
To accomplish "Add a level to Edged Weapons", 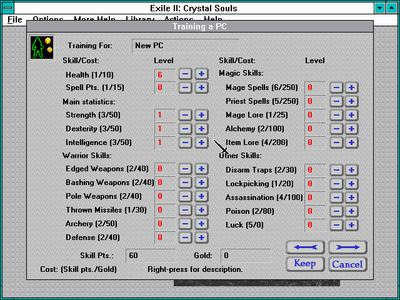I will (201, 169).
